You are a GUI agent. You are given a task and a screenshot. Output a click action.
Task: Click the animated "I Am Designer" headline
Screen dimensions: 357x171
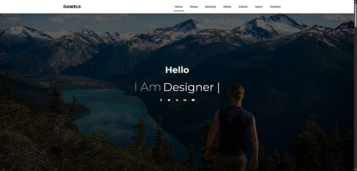click(x=177, y=87)
